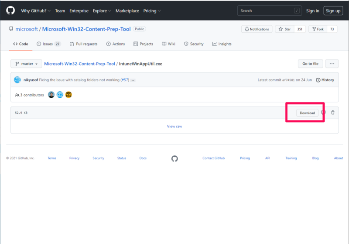
Task: Open the Blog footer link
Action: [315, 158]
